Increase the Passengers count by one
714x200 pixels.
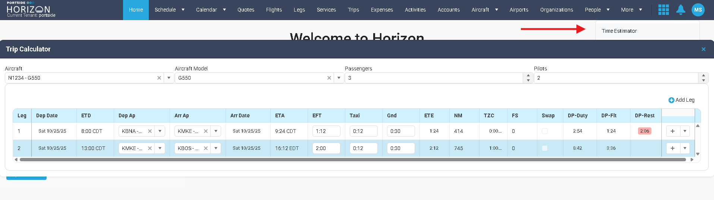[528, 76]
